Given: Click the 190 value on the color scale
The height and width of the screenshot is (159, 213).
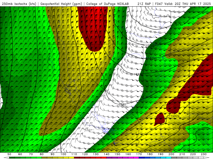Looking at the screenshot, I should tap(161, 154).
